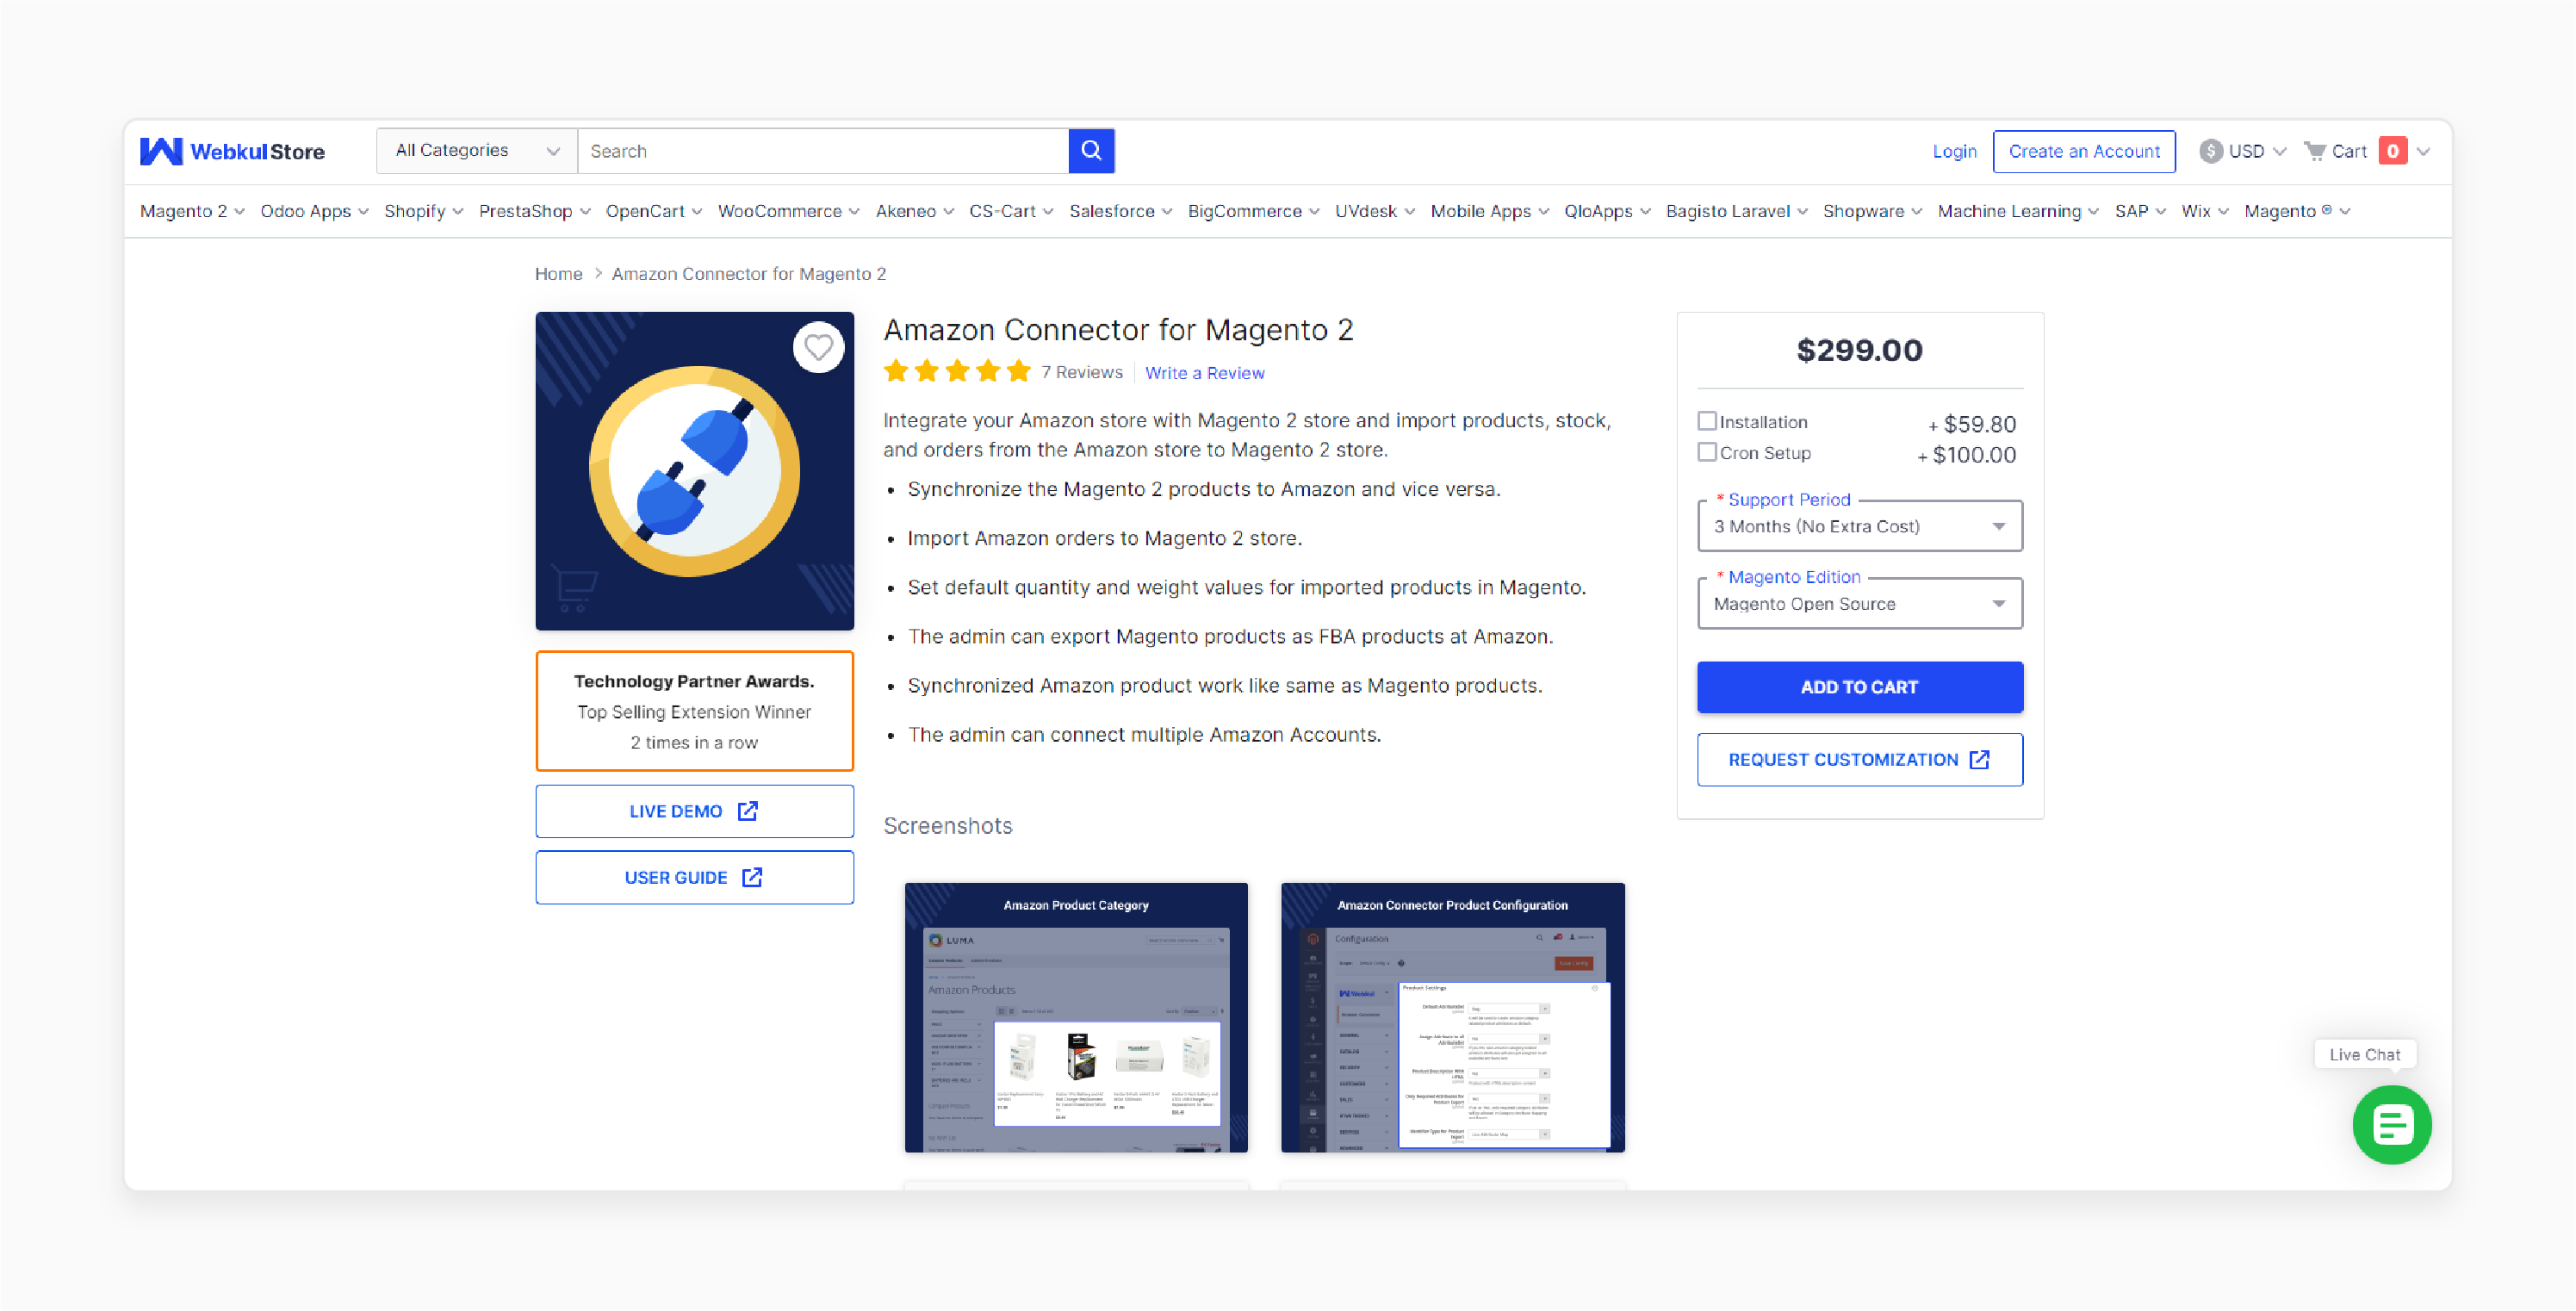Expand the Shopify menu

click(423, 211)
